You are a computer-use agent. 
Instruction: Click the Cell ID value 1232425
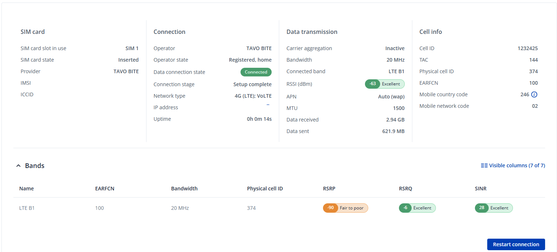point(527,48)
